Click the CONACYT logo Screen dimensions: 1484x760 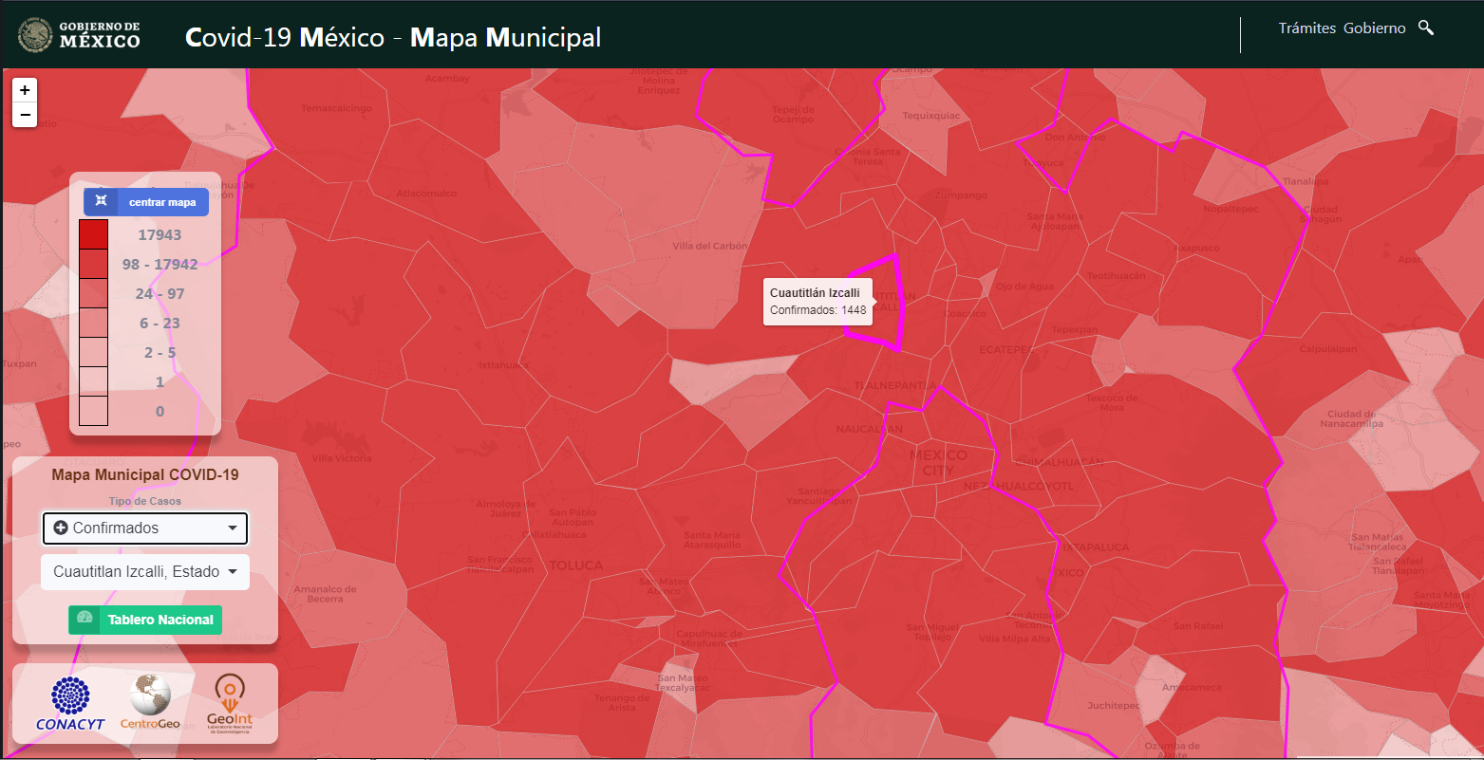click(70, 703)
